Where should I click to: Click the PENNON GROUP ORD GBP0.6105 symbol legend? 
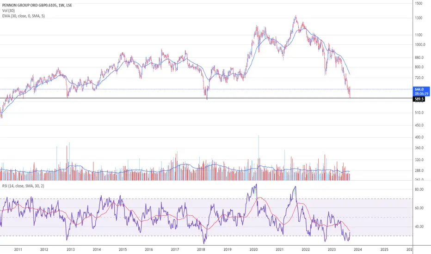click(37, 5)
